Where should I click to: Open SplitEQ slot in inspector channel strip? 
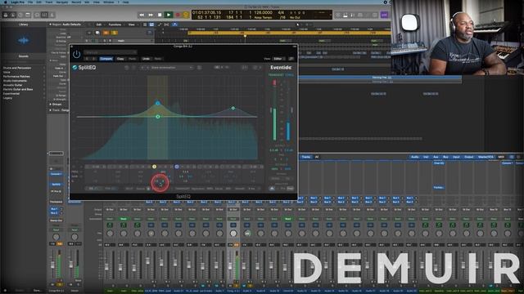coord(56,185)
